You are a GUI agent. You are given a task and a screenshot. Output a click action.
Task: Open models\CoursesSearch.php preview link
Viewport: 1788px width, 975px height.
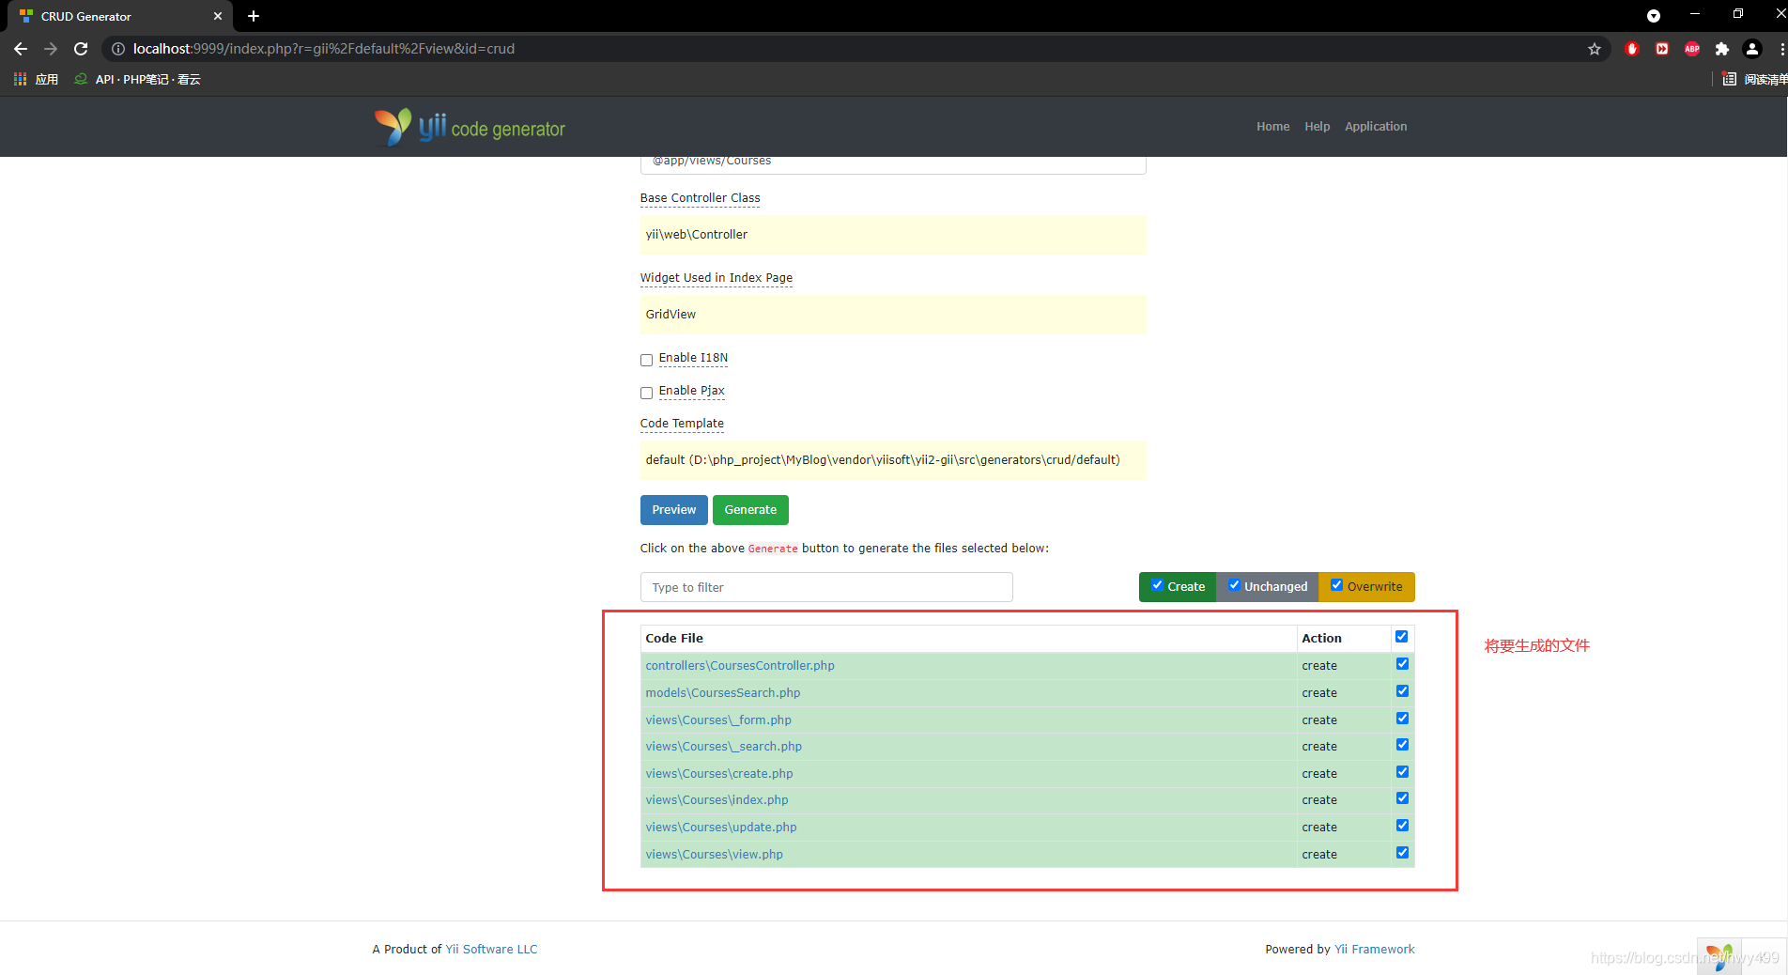pos(723,693)
